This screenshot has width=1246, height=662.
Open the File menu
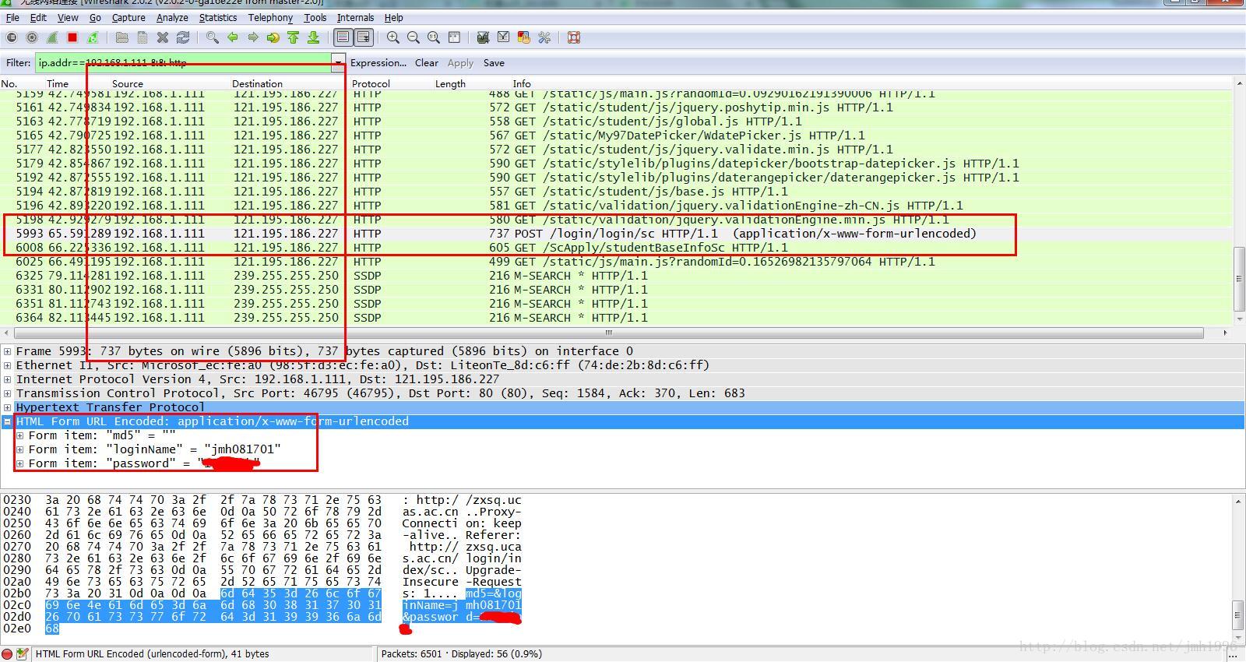[x=12, y=17]
